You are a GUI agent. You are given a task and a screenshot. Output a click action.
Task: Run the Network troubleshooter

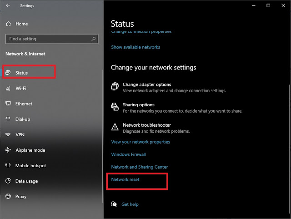click(151, 128)
